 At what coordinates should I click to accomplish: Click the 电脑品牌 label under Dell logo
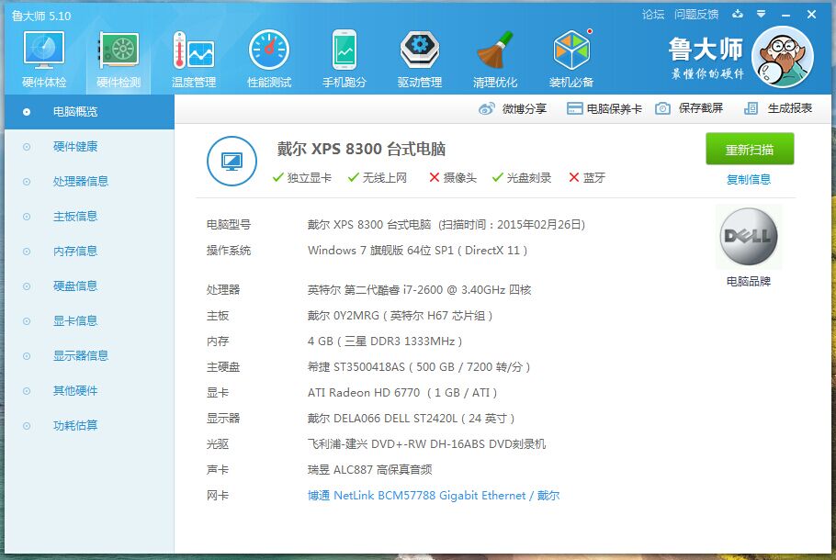pyautogui.click(x=749, y=281)
